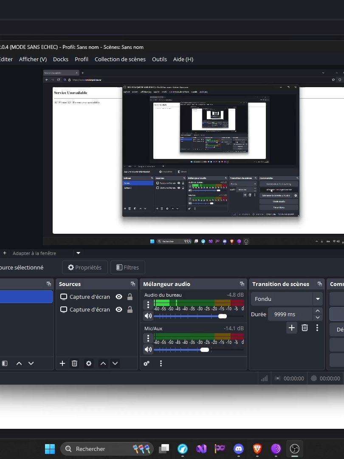Open Discord from the taskbar
This screenshot has height=459, width=344.
239,448
